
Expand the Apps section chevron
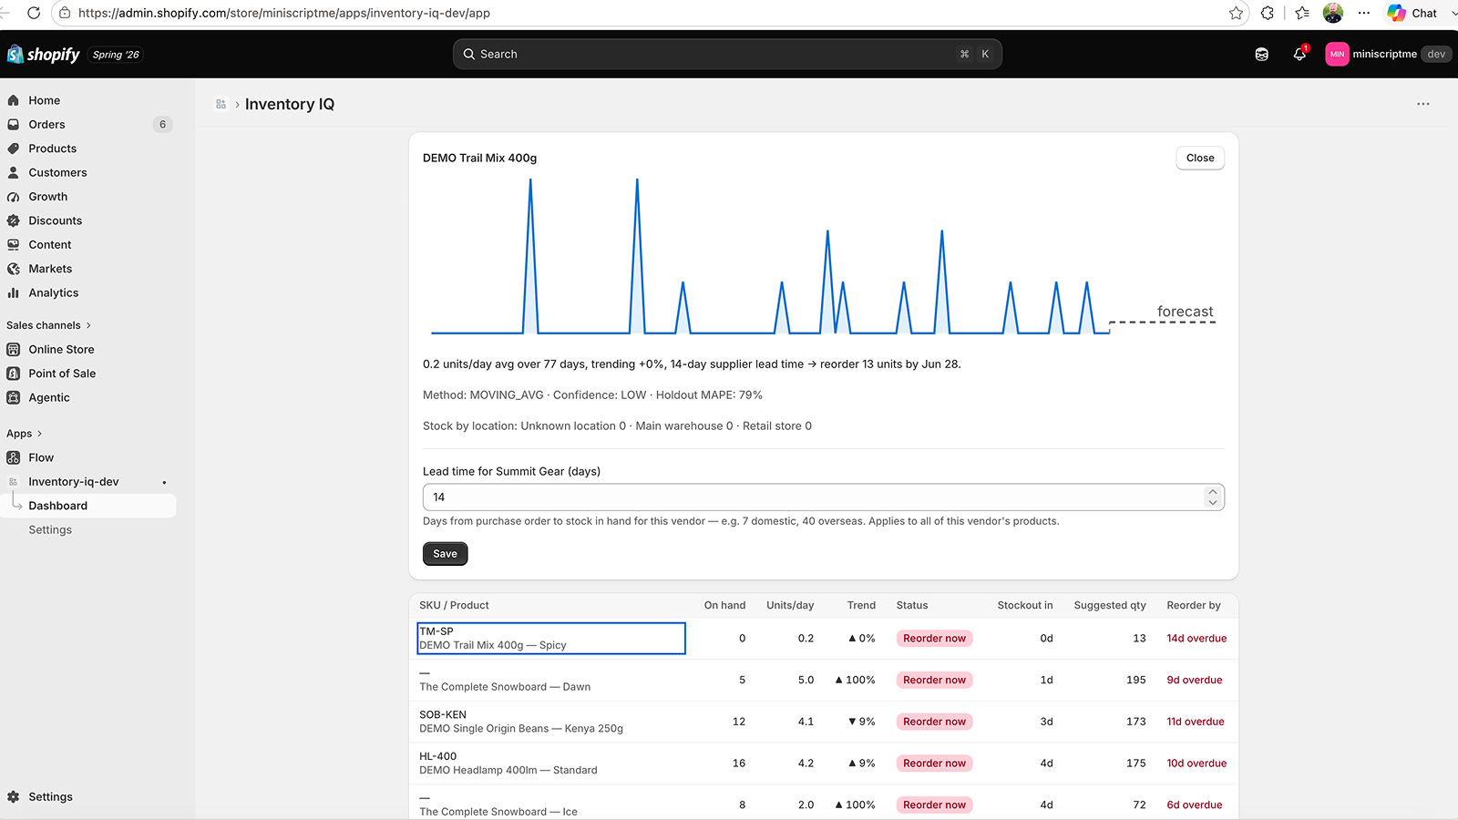click(39, 434)
